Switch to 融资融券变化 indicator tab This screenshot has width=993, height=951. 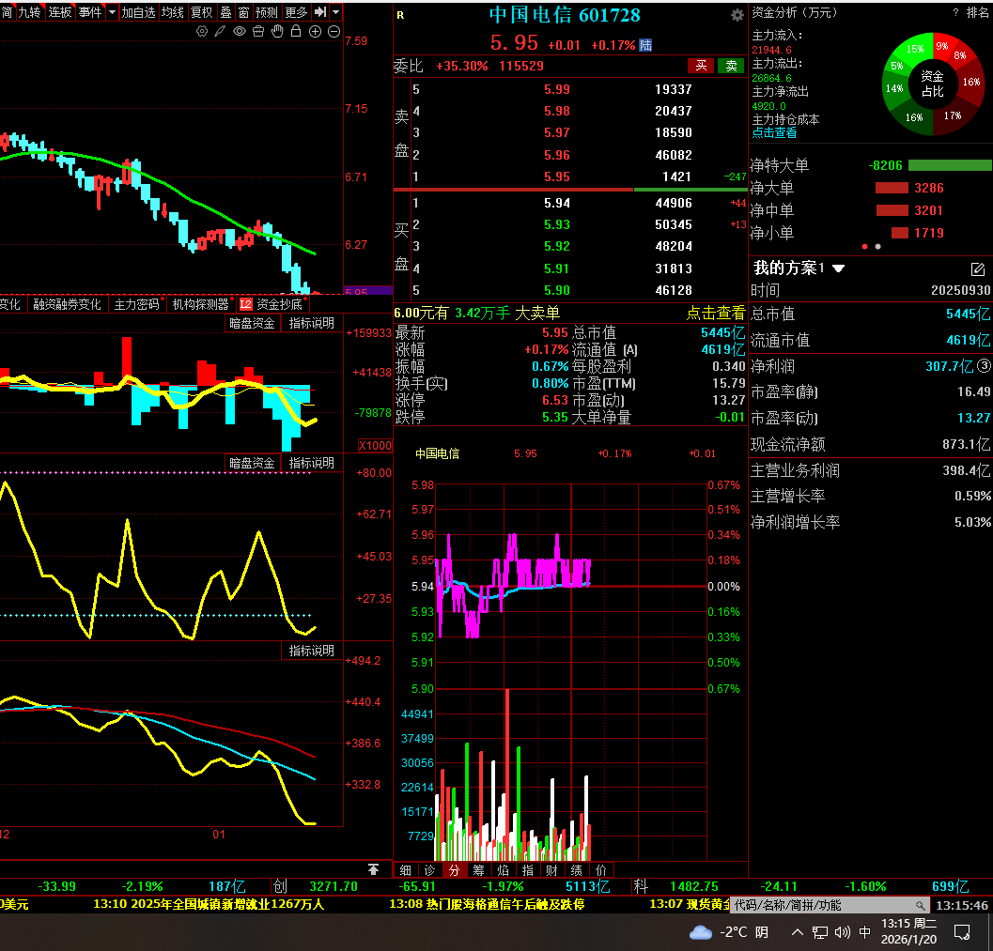[x=67, y=304]
